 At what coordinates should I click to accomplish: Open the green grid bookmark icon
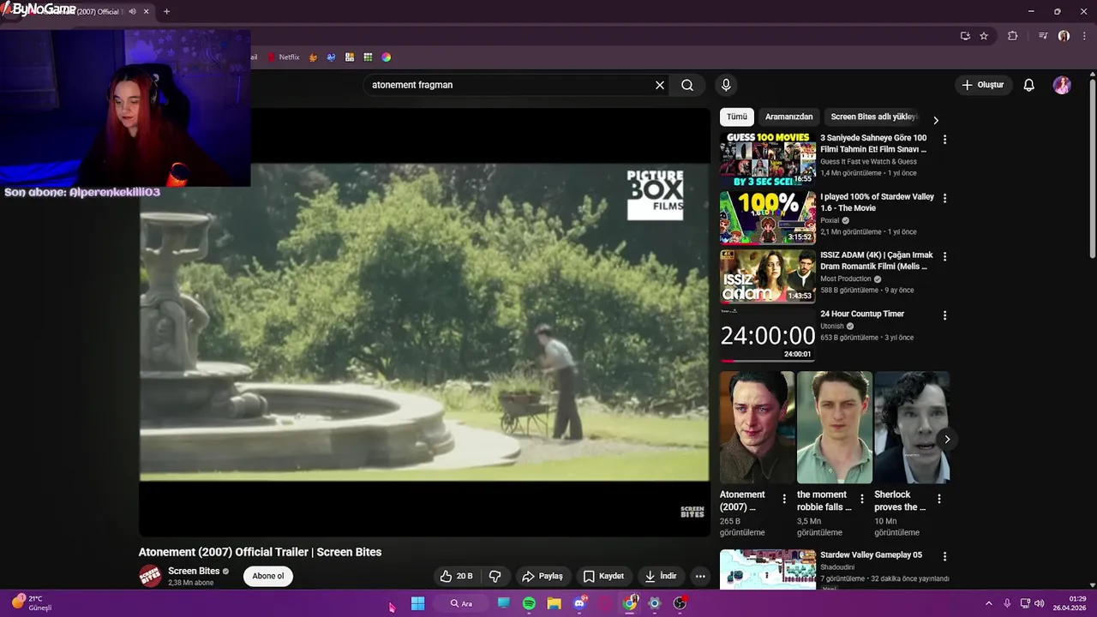click(x=368, y=57)
